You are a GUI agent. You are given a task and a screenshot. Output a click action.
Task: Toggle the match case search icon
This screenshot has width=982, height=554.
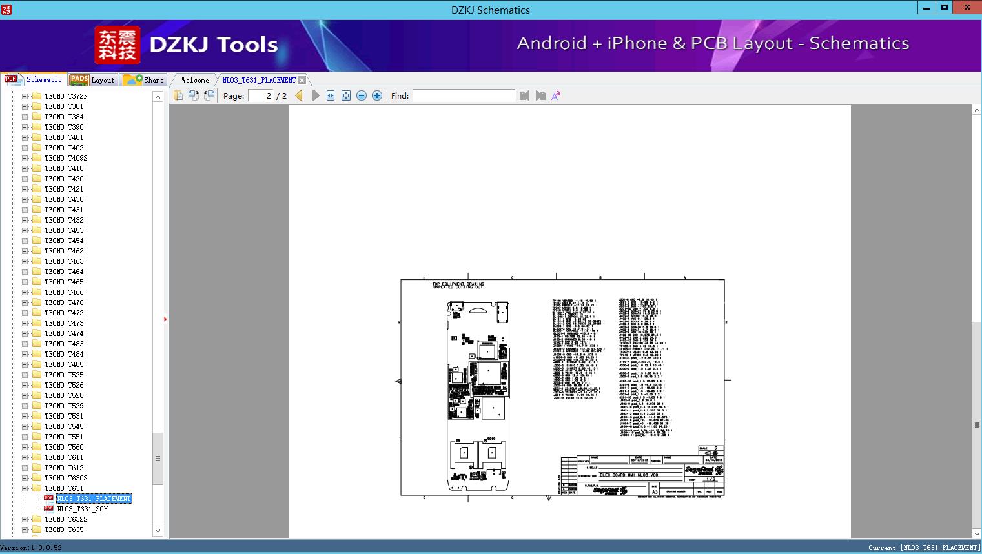click(556, 95)
